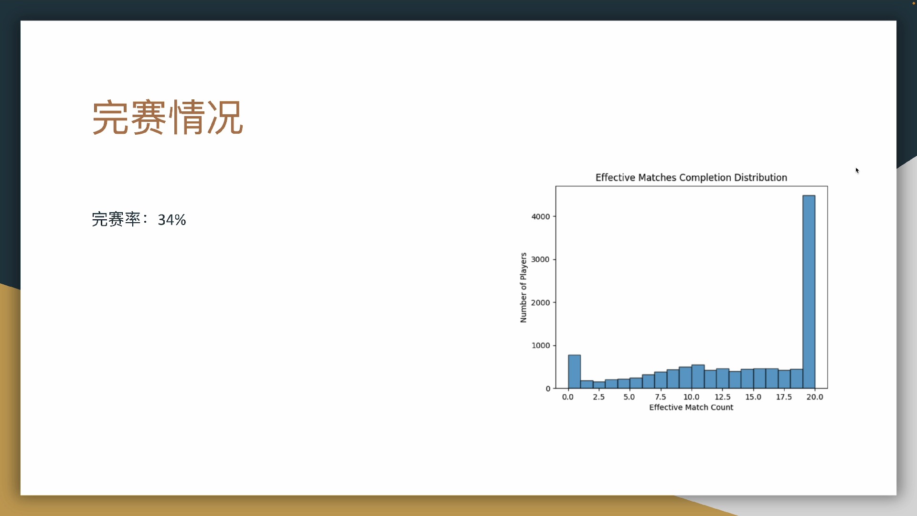Screen dimensions: 917x516
Task: Click the y-axis tick label 3000
Action: (x=541, y=259)
